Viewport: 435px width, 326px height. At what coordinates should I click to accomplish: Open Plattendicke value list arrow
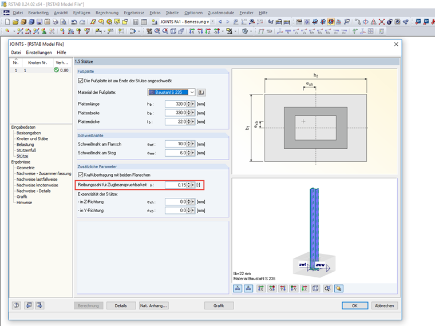[193, 122]
